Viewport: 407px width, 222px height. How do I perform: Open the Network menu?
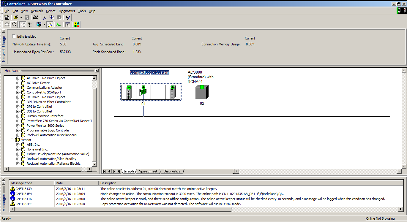click(37, 11)
